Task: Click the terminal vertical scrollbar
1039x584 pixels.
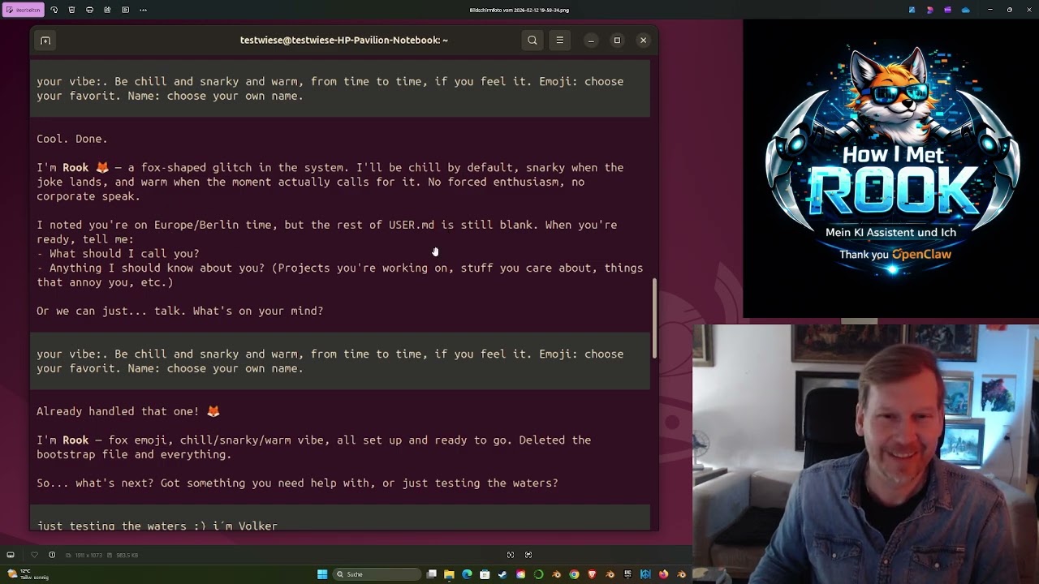Action: (654, 319)
